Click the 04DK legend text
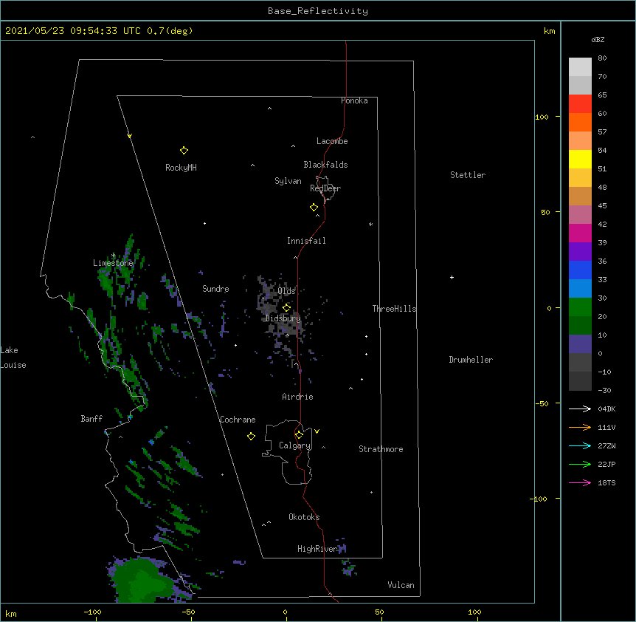Image resolution: width=636 pixels, height=622 pixels. (606, 409)
